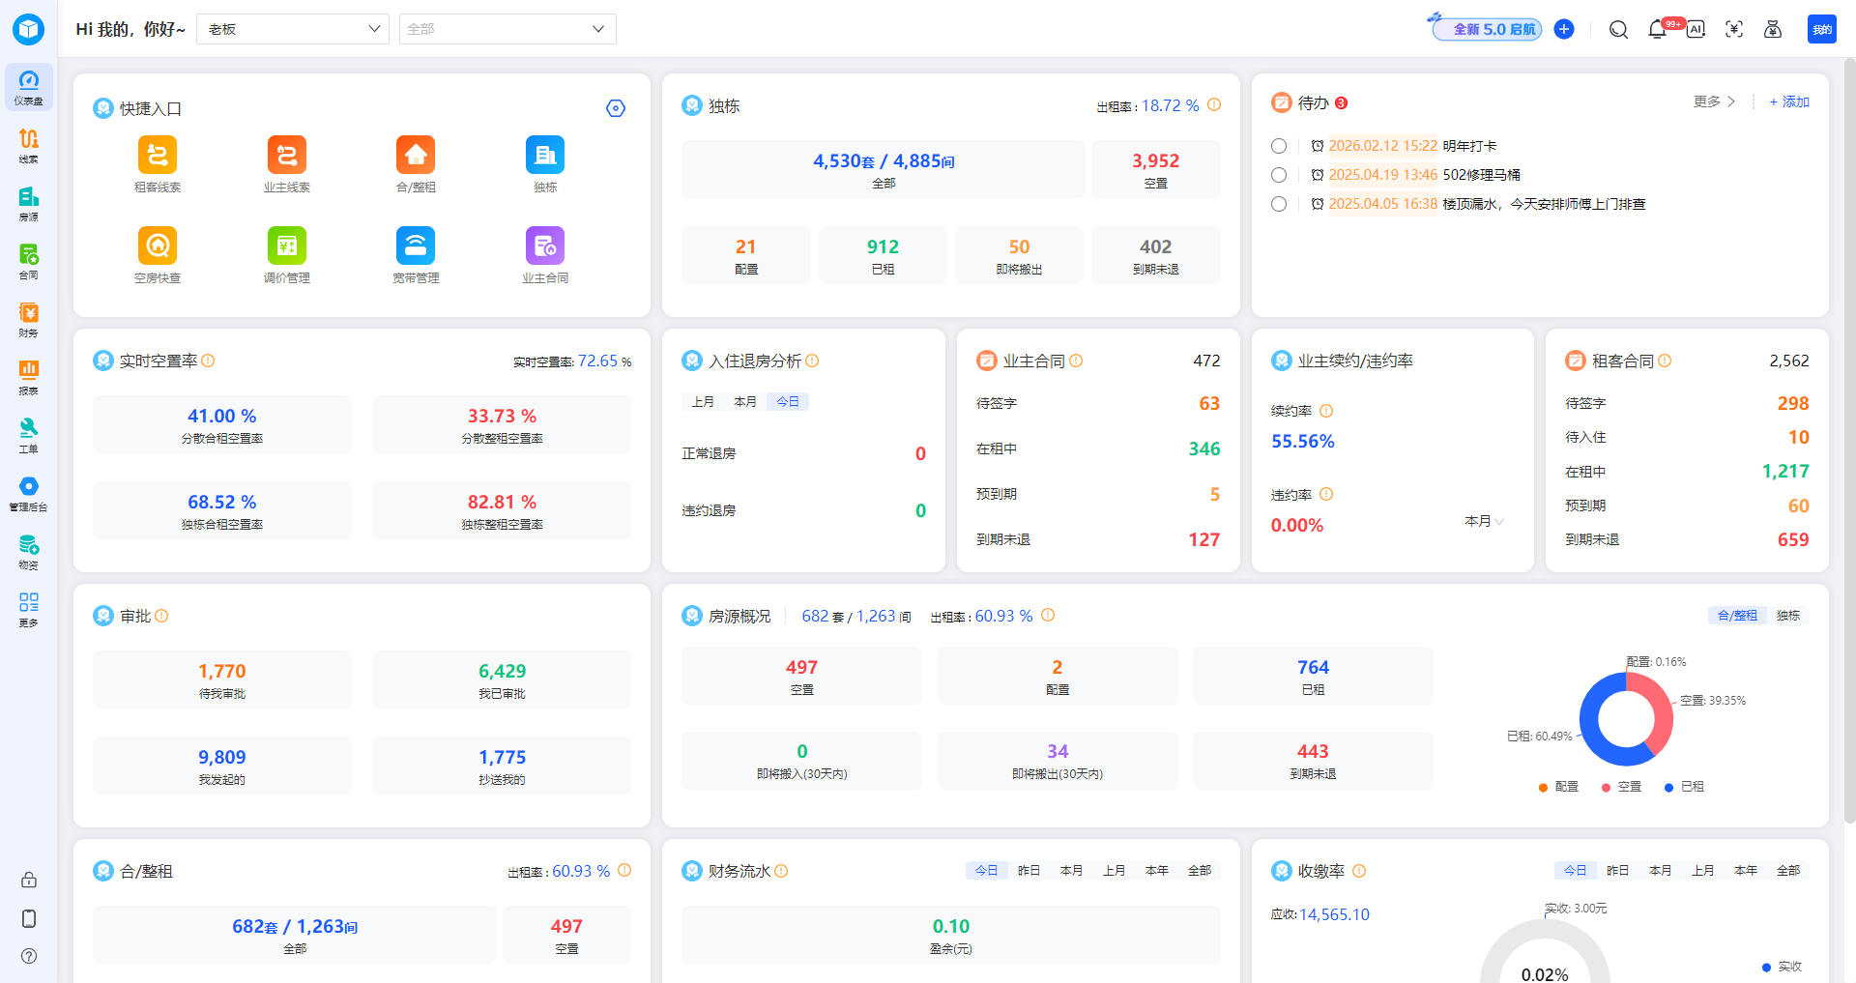1856x983 pixels.
Task: Click 添加 to add a todo
Action: (x=1789, y=102)
